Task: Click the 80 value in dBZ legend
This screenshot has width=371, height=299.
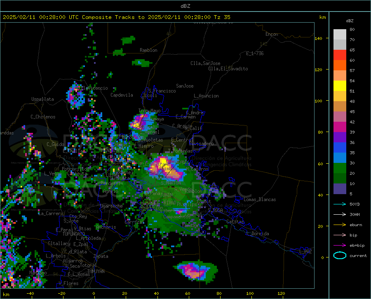Action: (352, 30)
